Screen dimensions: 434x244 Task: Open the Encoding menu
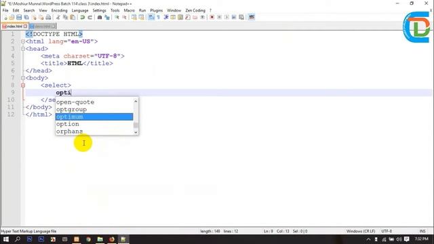click(59, 10)
